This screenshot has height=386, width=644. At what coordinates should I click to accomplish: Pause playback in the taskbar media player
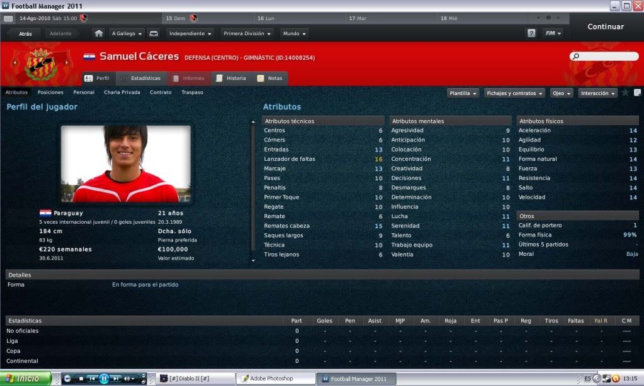pyautogui.click(x=104, y=378)
